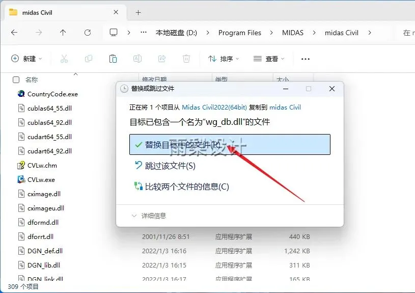Open the 新建 dropdown button

click(26, 59)
